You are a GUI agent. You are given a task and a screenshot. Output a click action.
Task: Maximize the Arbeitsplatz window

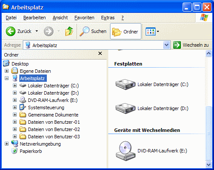(x=197, y=7)
